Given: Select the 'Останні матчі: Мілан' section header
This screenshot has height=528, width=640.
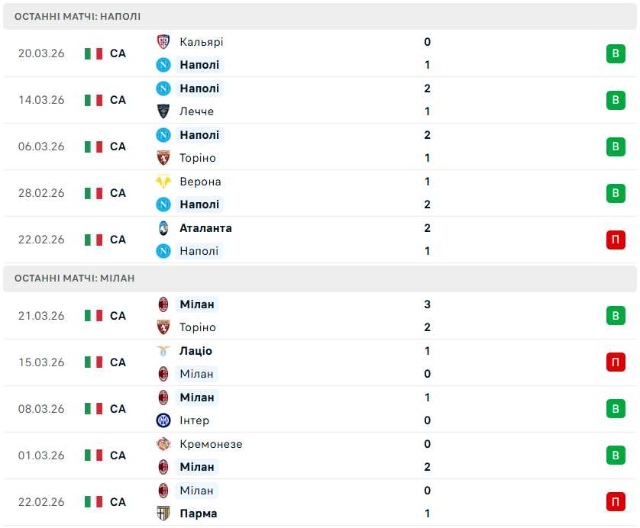Looking at the screenshot, I should (x=74, y=278).
